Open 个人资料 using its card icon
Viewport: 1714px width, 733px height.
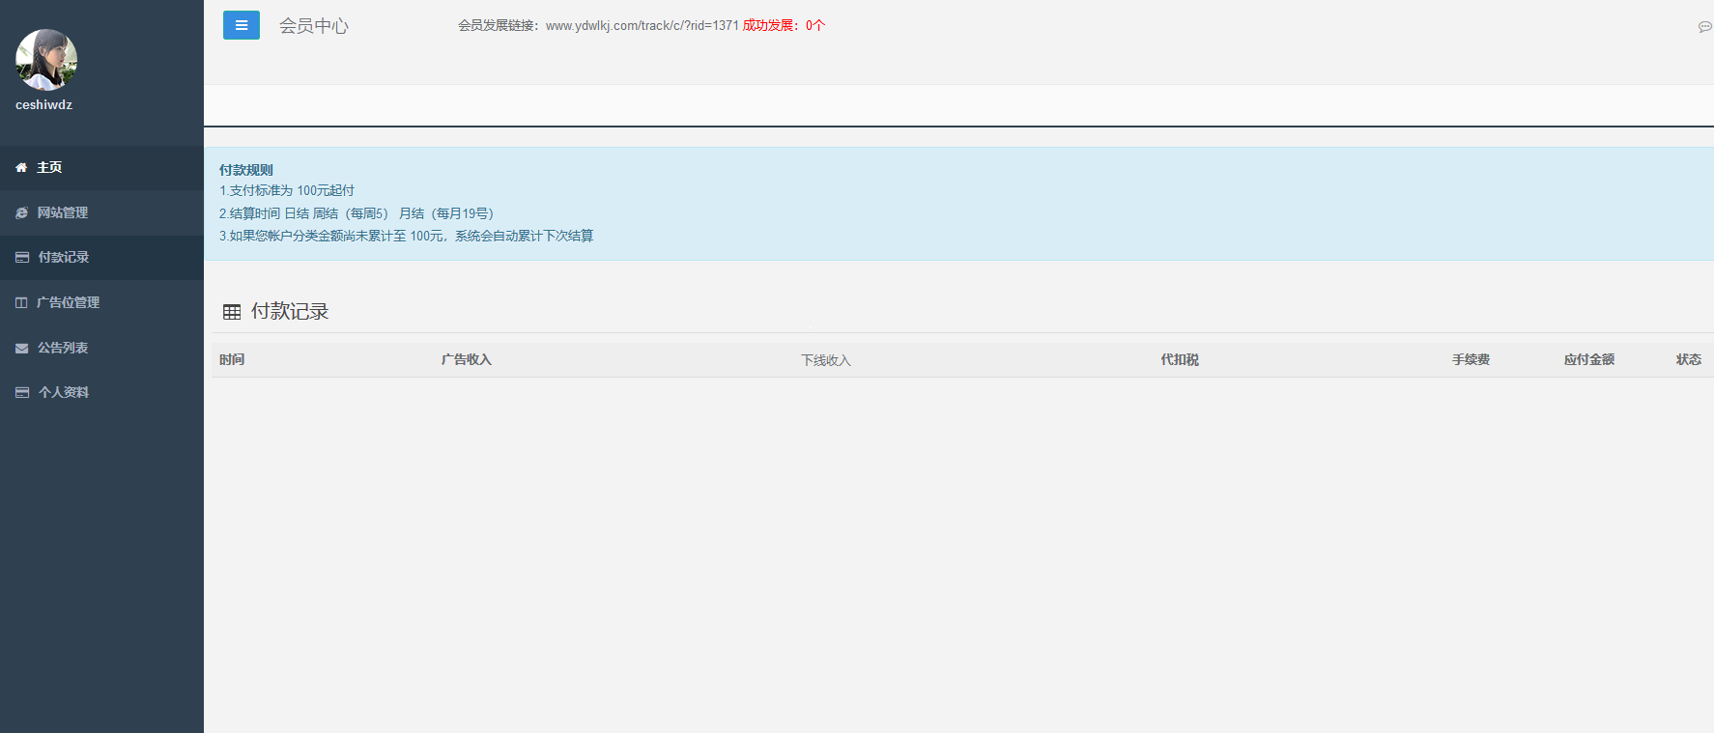22,393
